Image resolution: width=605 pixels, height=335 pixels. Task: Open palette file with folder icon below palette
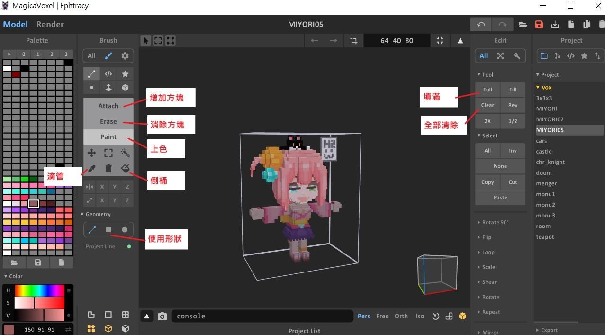(x=14, y=263)
